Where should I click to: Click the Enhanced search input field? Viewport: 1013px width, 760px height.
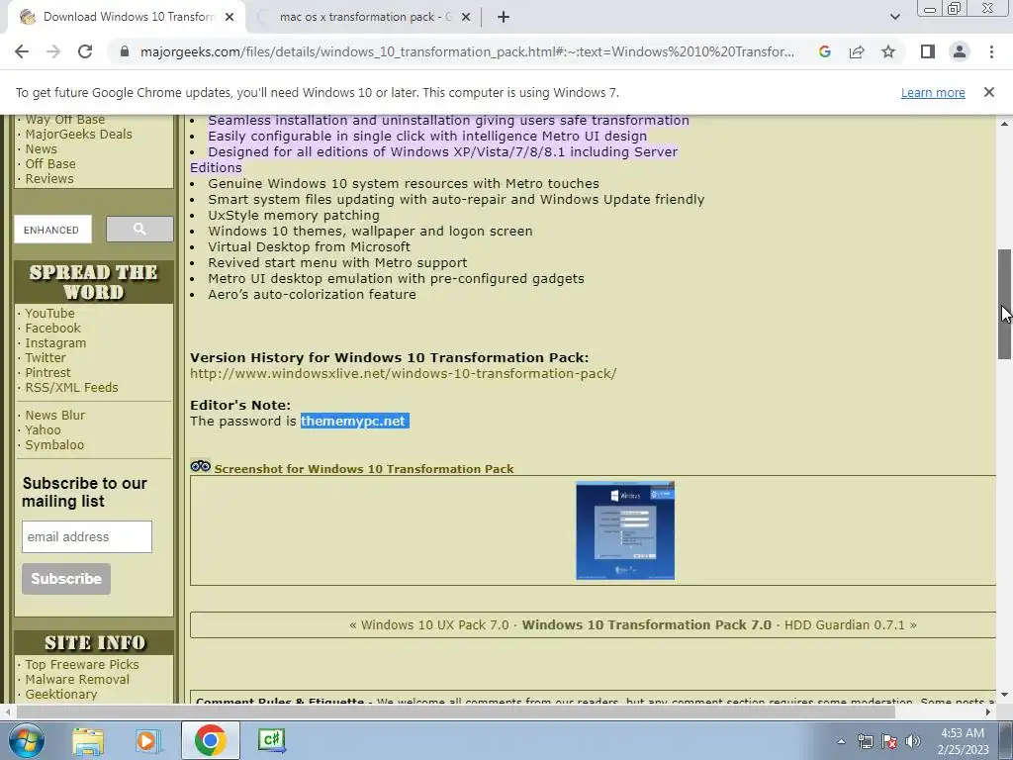pyautogui.click(x=53, y=230)
